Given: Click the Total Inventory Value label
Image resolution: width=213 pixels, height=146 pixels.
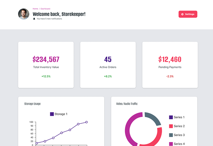Looking at the screenshot, I should tap(46, 67).
